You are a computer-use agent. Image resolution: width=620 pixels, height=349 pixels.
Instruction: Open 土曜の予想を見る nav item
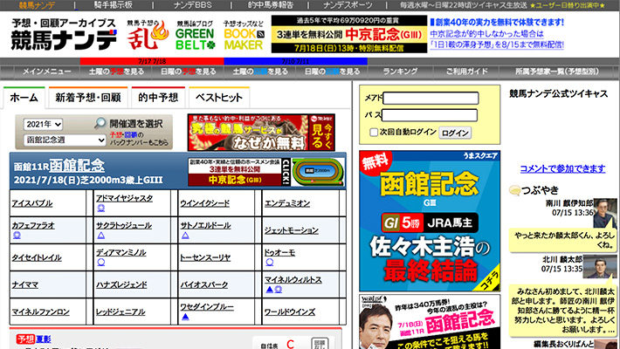116,72
